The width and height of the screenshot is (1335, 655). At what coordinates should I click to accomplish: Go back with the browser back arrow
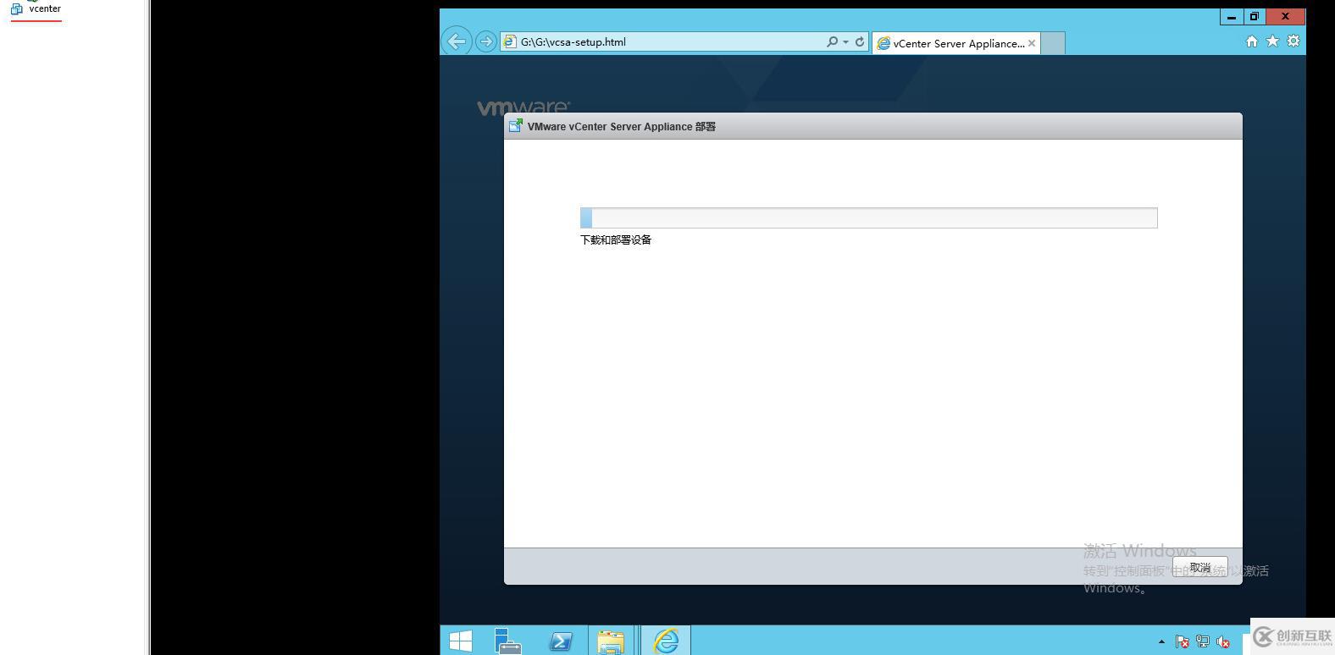click(x=457, y=41)
